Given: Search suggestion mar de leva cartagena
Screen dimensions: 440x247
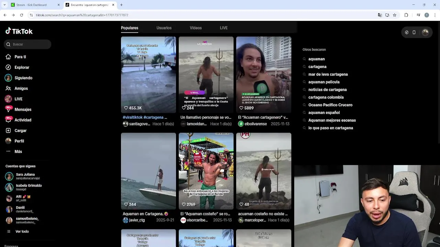Looking at the screenshot, I should point(328,74).
